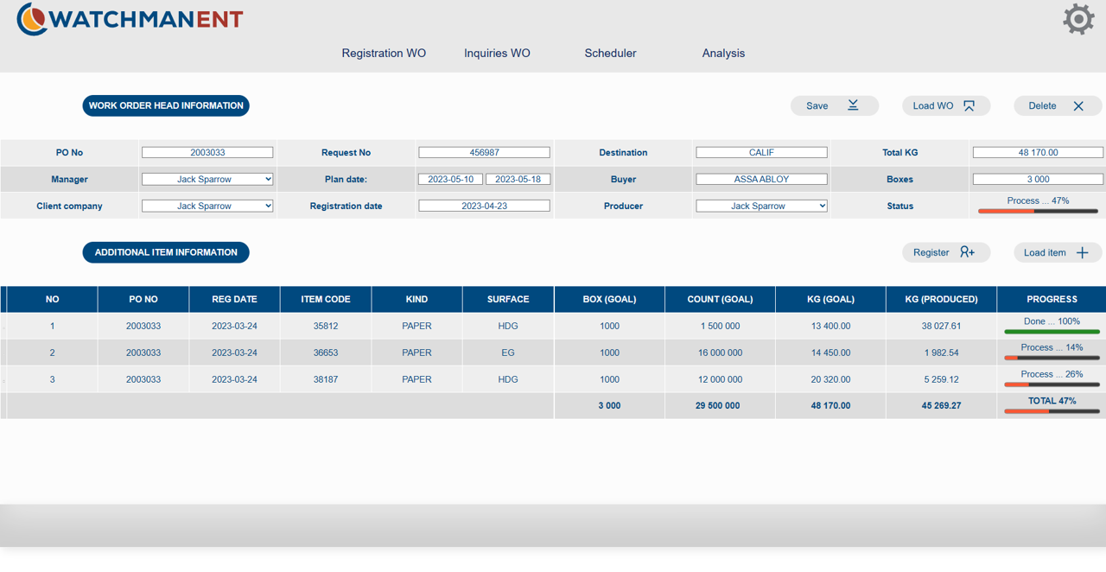Select plan start date 2023-05-10
Image resolution: width=1106 pixels, height=572 pixels.
pyautogui.click(x=450, y=179)
